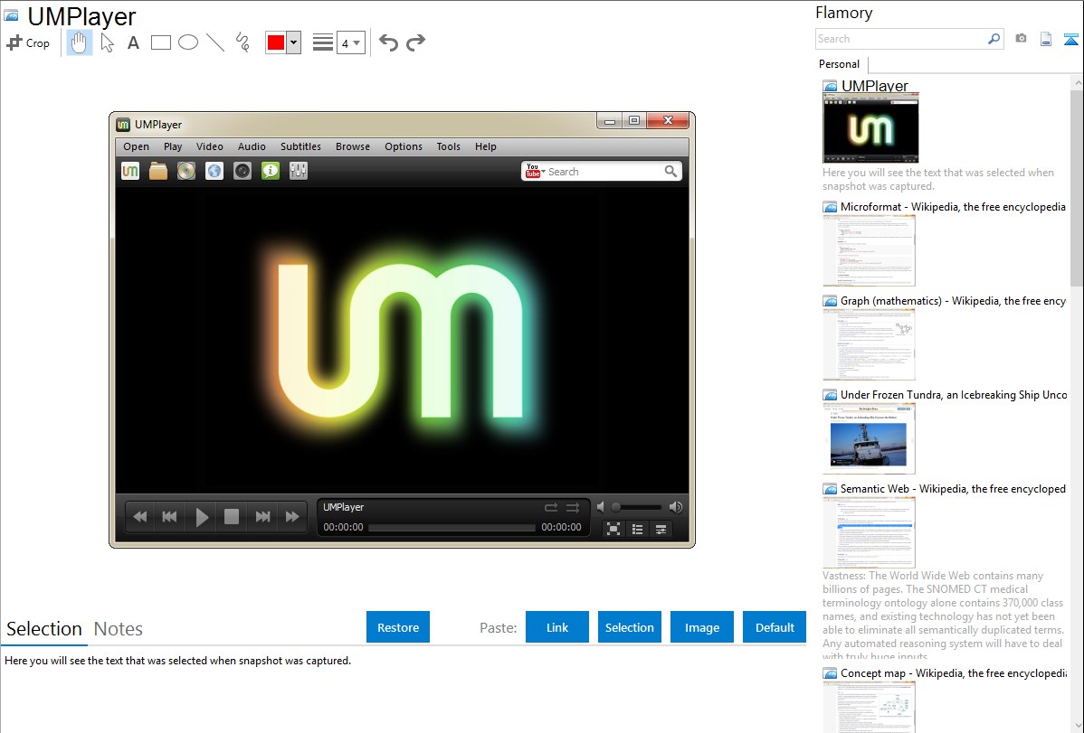Open the UMPlayer Audio menu

click(252, 146)
